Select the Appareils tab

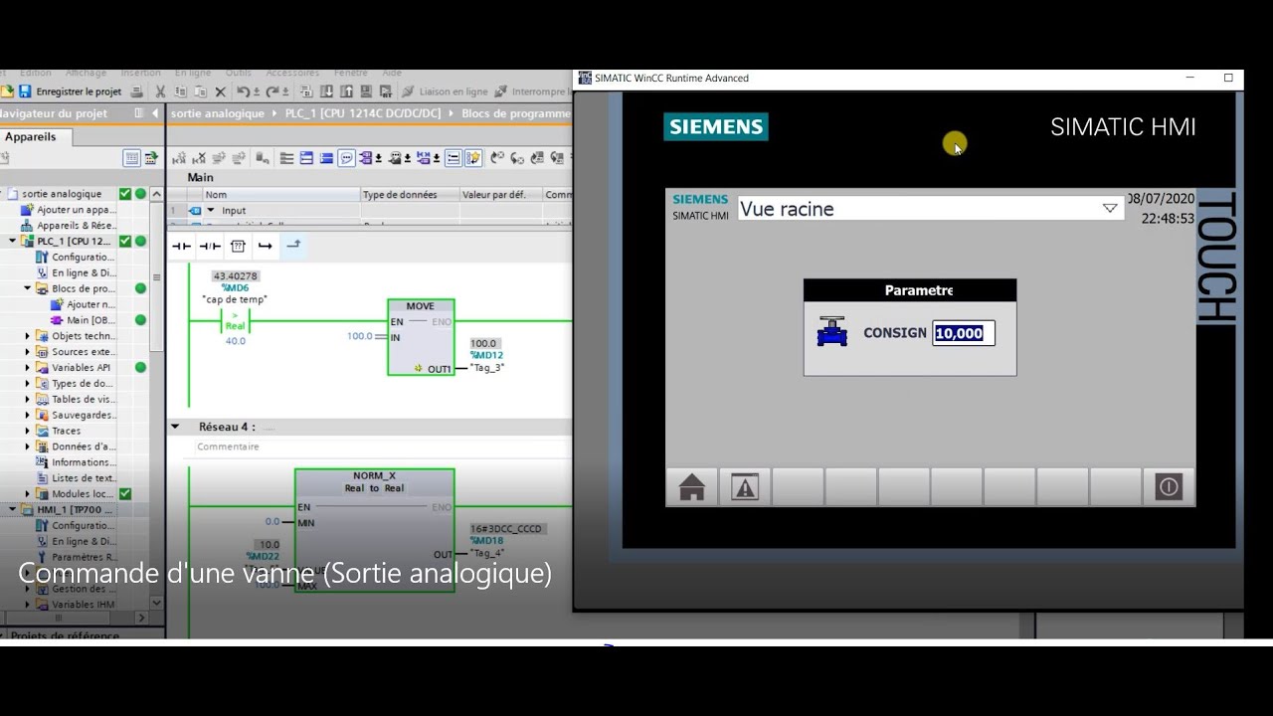click(x=31, y=137)
